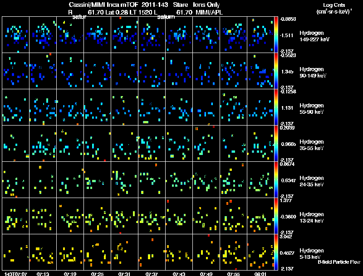This screenshot has width=363, height=276.
Task: Select the 'Hydrogen 149-227 keV' row label
Action: click(x=314, y=36)
